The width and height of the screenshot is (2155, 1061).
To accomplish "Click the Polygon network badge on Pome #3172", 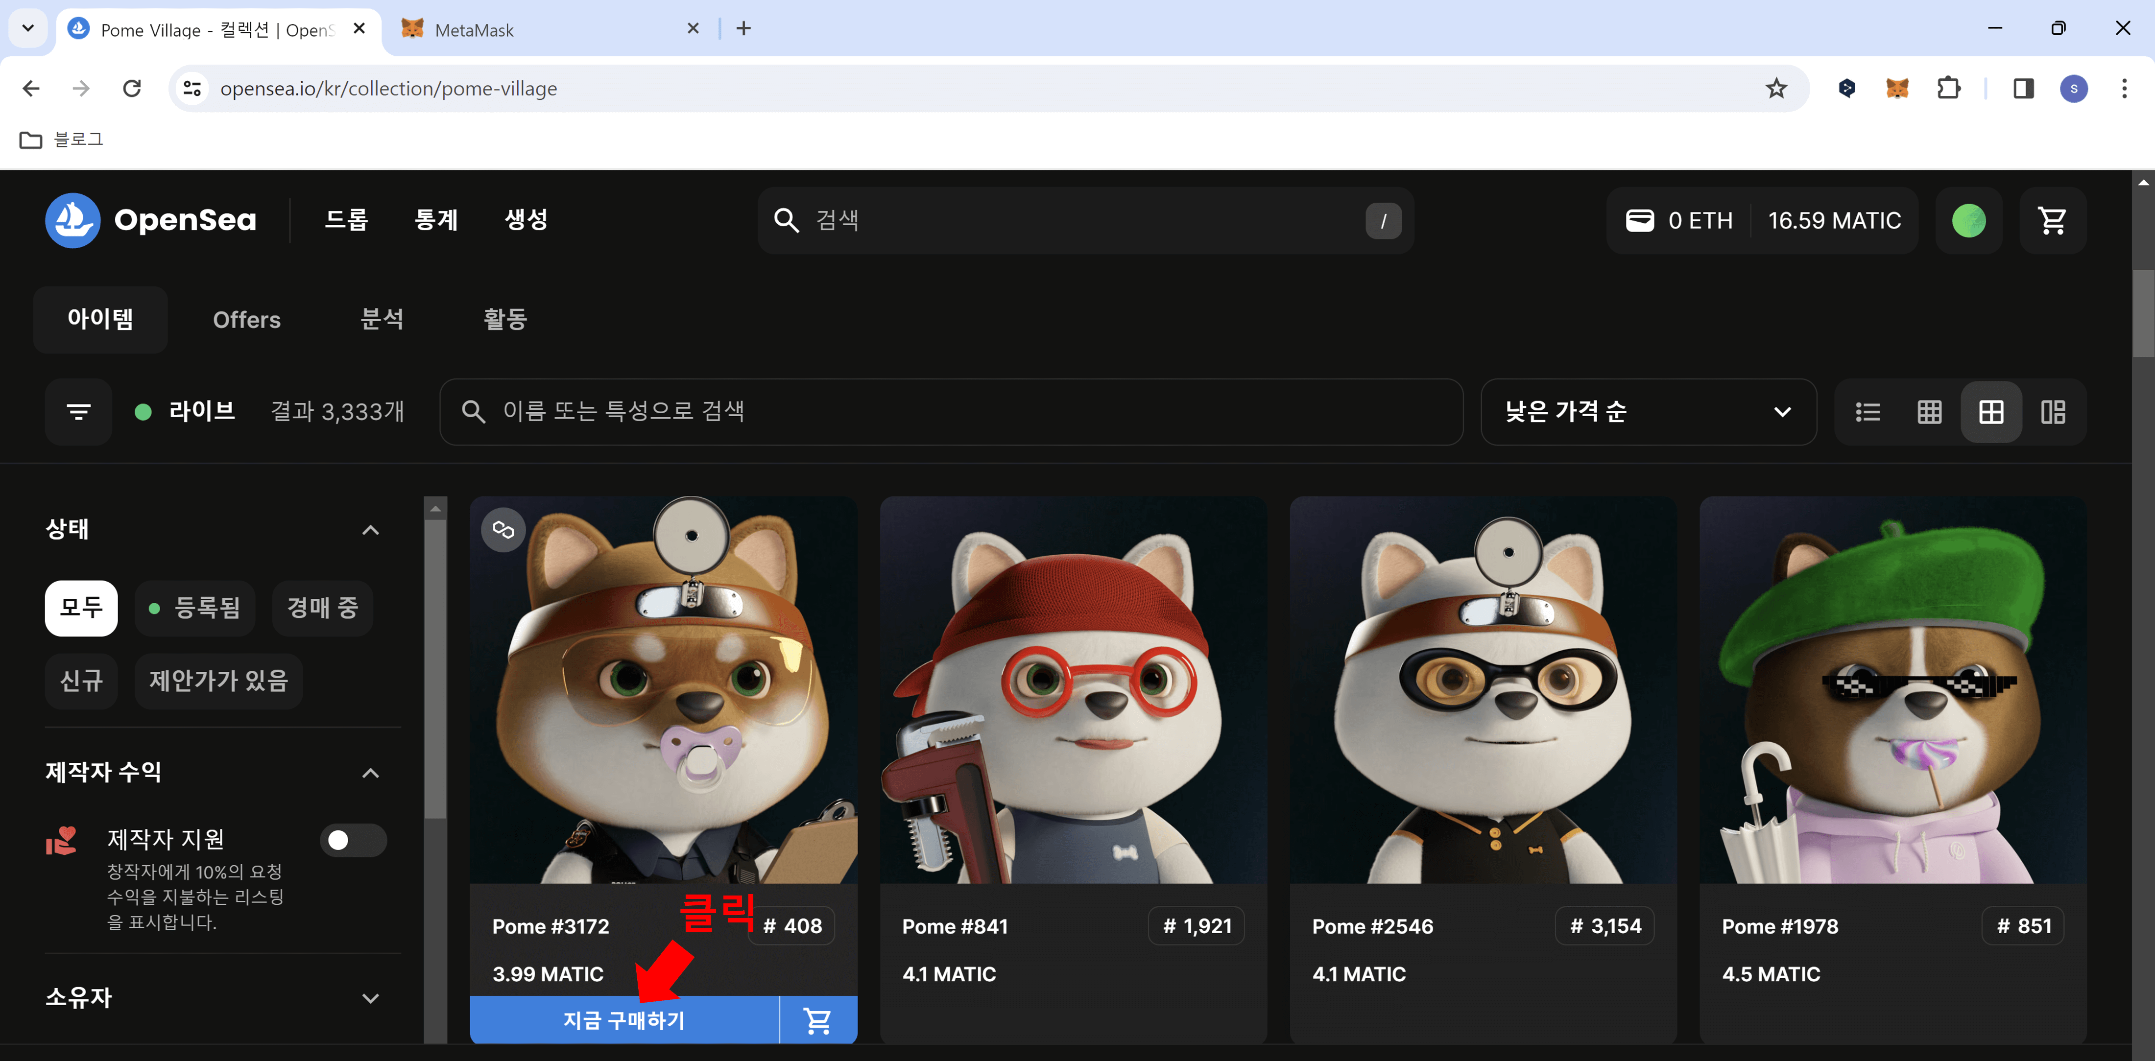I will tap(503, 528).
